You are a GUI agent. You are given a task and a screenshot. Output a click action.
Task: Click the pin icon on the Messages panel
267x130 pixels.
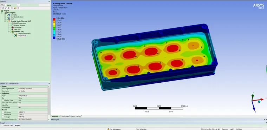pyautogui.click(x=264, y=119)
